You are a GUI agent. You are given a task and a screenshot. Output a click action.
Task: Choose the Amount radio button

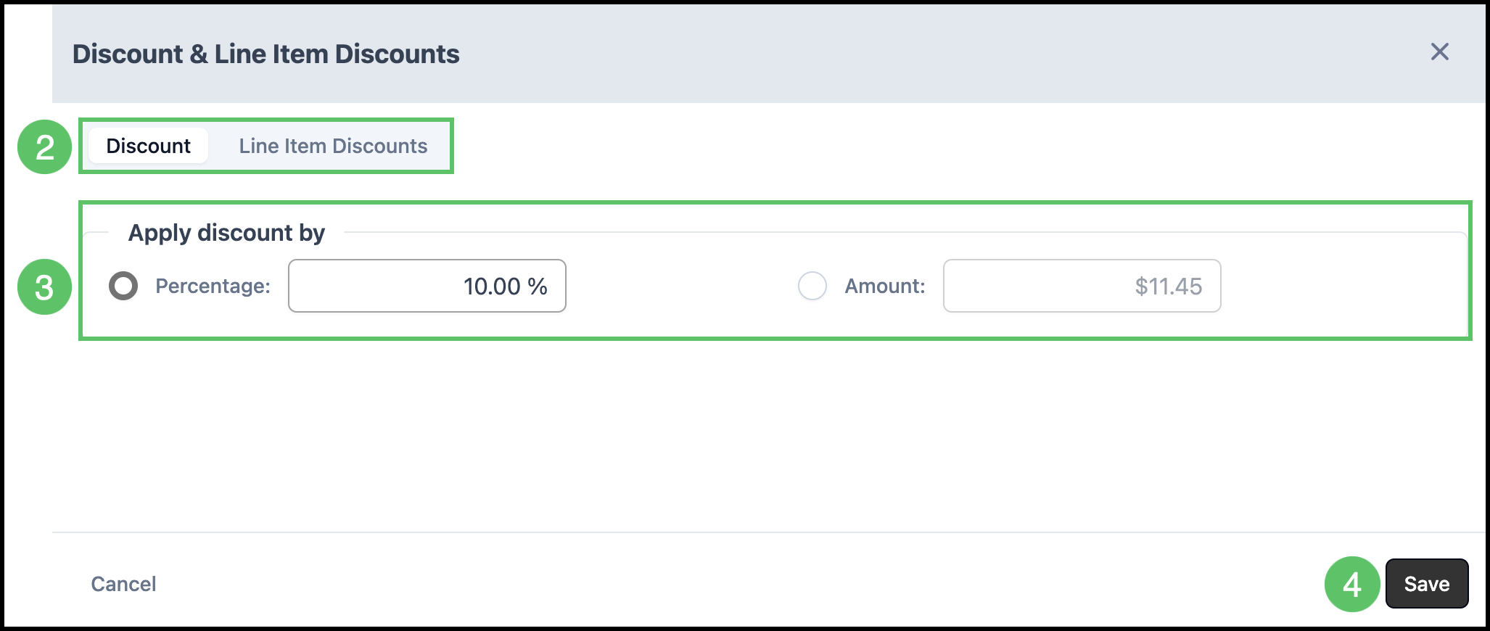point(812,286)
